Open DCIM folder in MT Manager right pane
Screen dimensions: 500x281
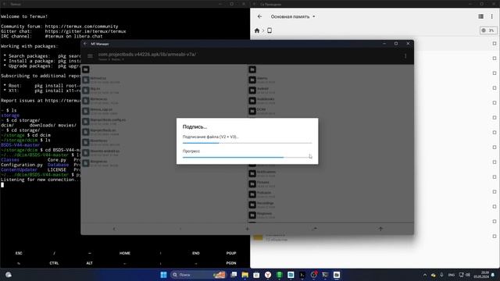pos(330,111)
